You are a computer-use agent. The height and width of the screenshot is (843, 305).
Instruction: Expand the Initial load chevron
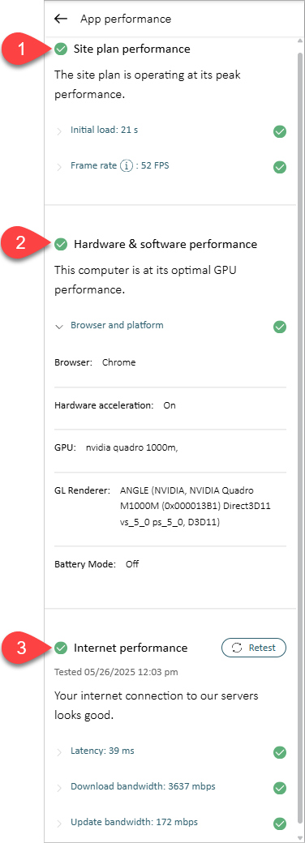point(59,131)
